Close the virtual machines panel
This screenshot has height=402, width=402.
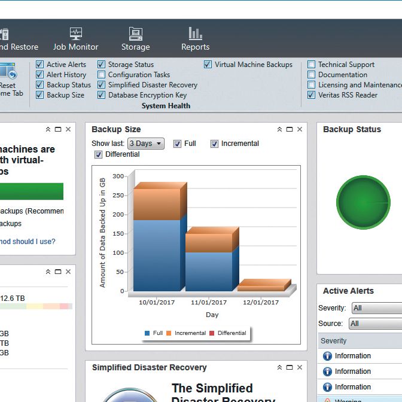click(68, 129)
